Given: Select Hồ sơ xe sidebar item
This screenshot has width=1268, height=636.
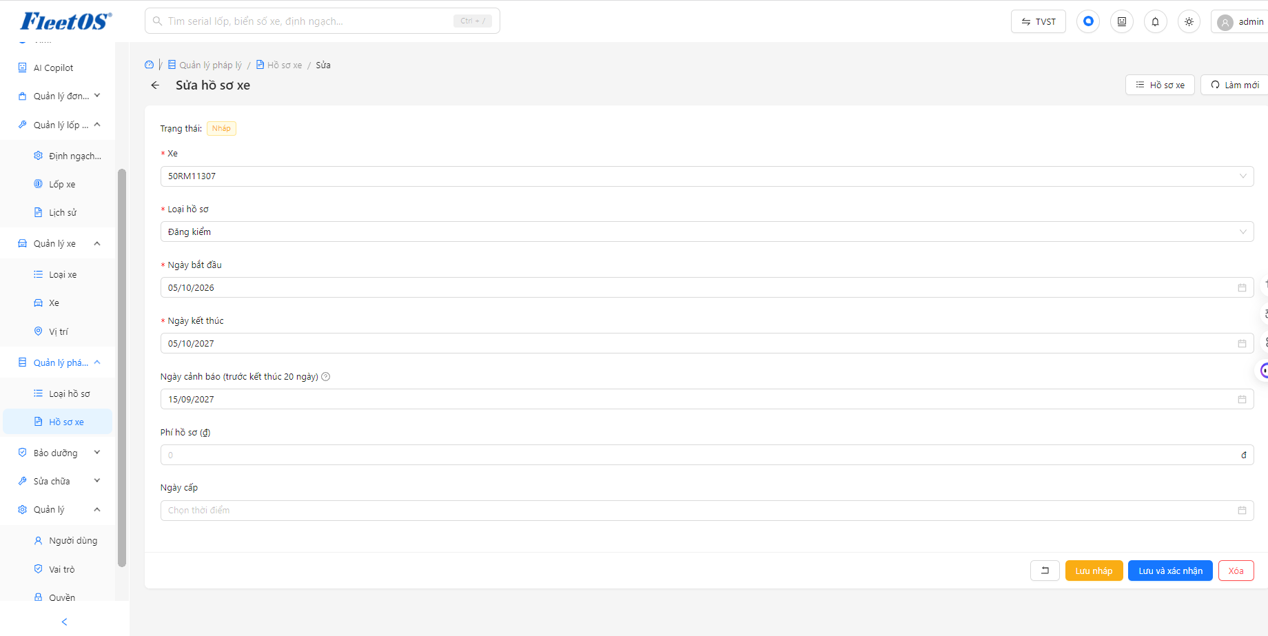Looking at the screenshot, I should pos(59,422).
